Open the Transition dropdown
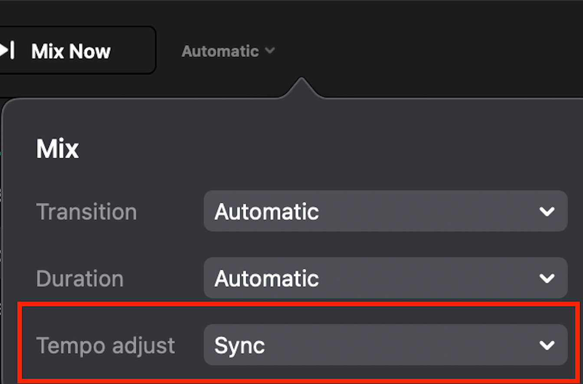The height and width of the screenshot is (384, 583). coord(385,212)
